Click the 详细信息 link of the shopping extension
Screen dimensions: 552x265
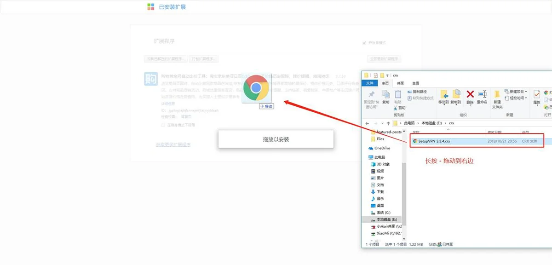[x=168, y=104]
